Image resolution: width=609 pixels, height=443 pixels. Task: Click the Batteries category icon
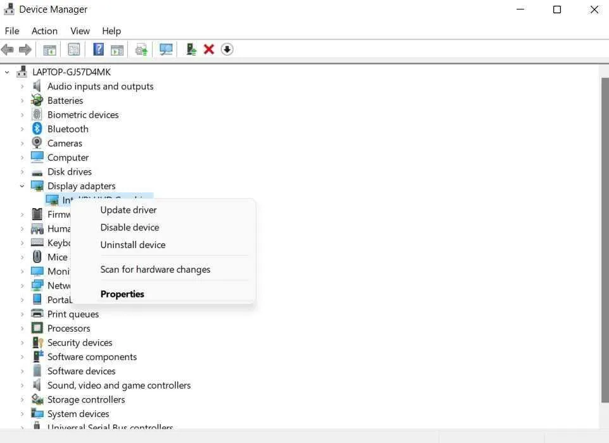[37, 100]
